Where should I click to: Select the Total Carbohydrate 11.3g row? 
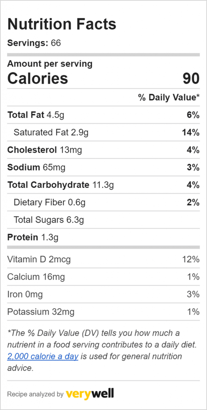click(x=103, y=185)
